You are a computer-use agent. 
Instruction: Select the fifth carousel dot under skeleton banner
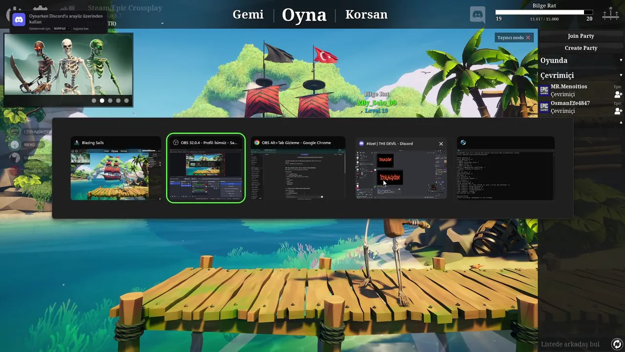(x=126, y=101)
